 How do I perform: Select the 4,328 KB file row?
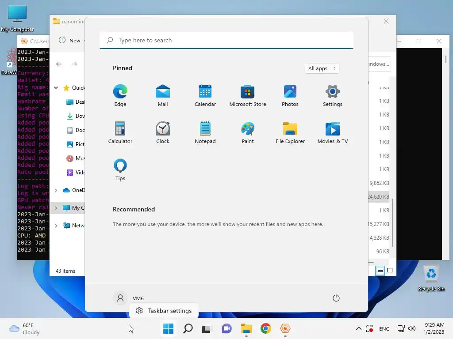coord(379,238)
